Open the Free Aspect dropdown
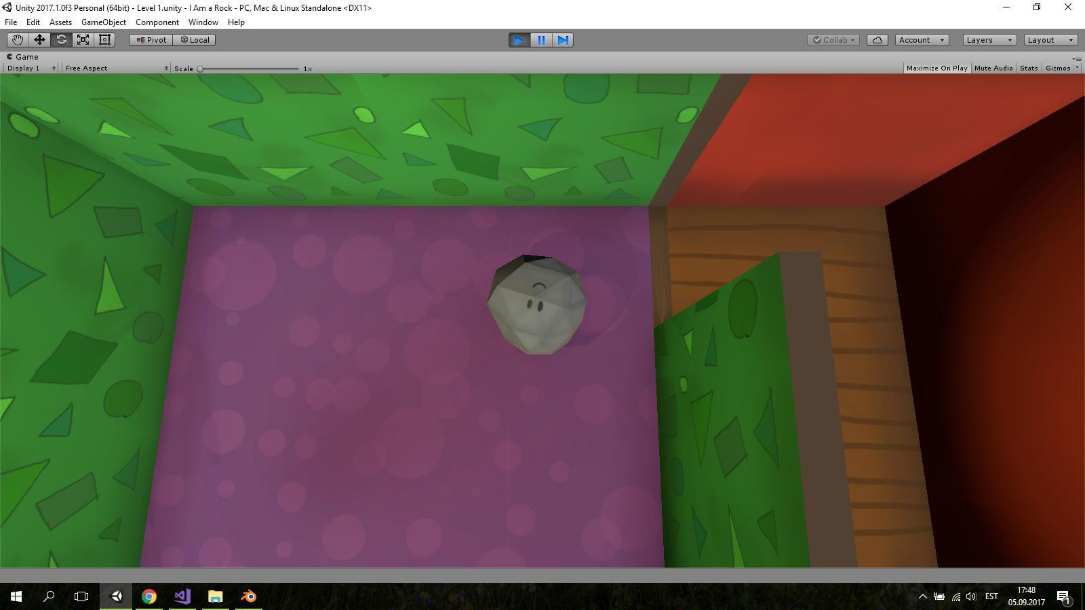This screenshot has height=610, width=1085. 116,68
